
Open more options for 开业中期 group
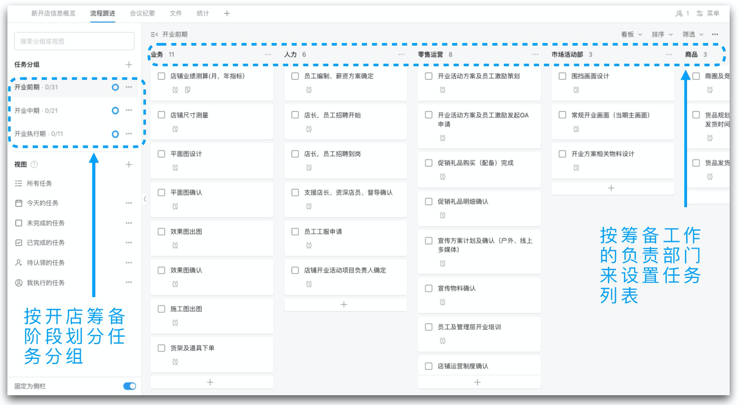[129, 111]
